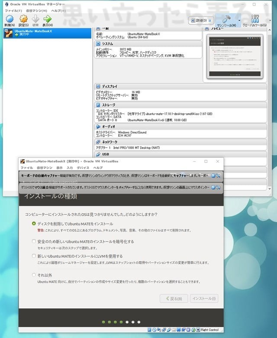Click the ディスプレイ section header icon
The height and width of the screenshot is (338, 277).
(x=98, y=86)
